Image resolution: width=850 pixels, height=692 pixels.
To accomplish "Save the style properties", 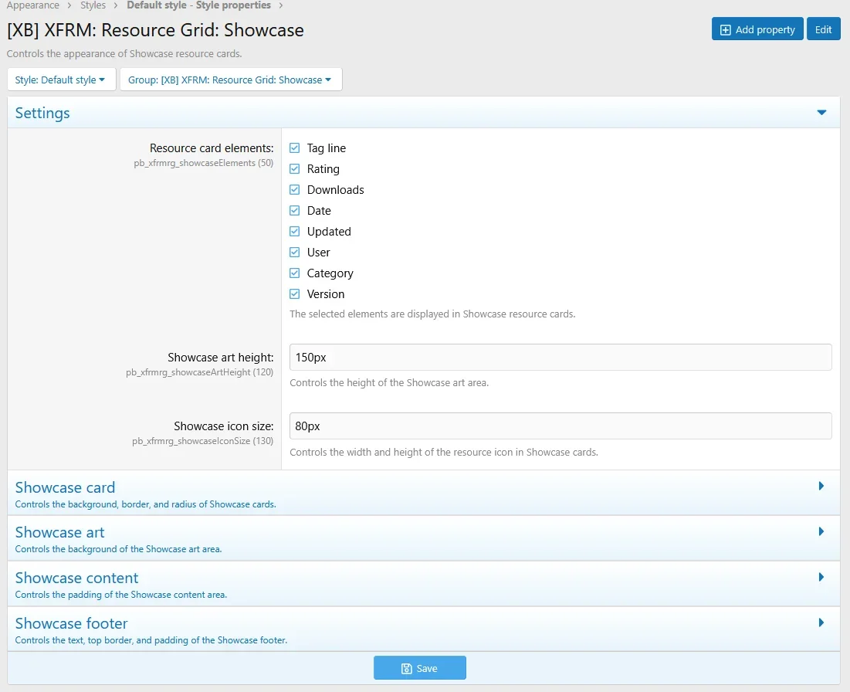I will (419, 668).
